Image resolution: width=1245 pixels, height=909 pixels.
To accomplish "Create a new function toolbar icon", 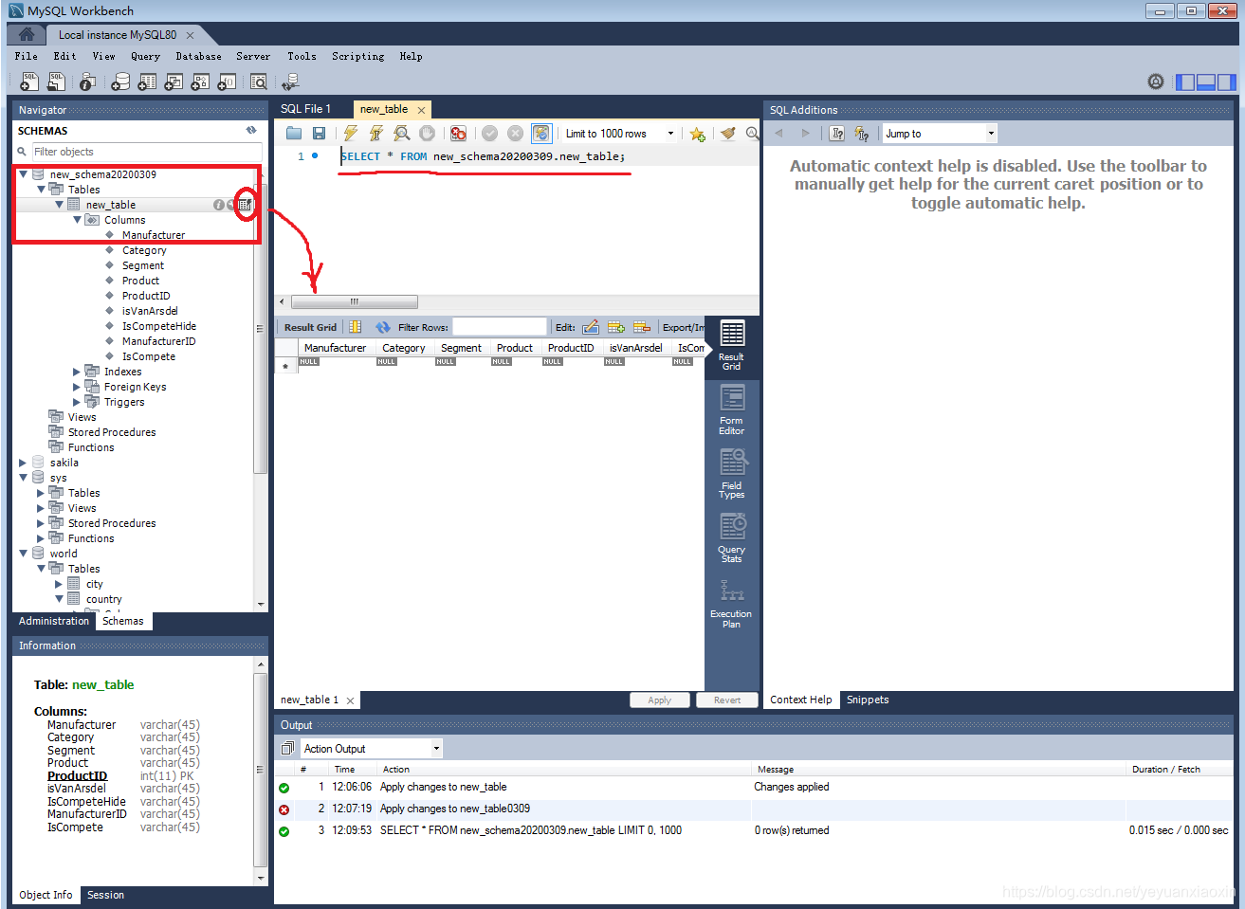I will coord(227,82).
